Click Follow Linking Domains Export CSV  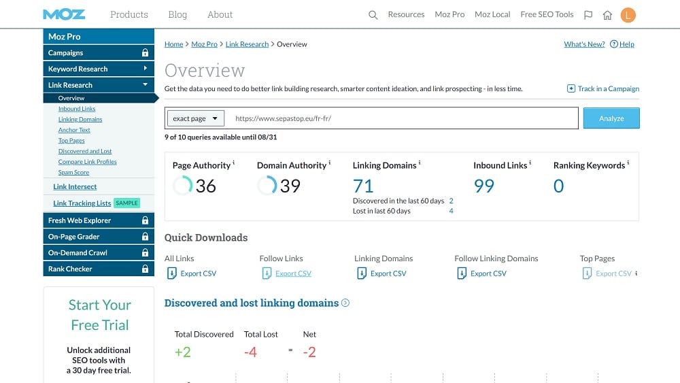click(488, 273)
